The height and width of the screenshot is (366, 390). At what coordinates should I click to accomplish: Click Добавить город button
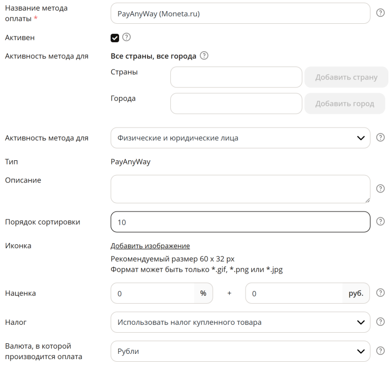pyautogui.click(x=345, y=103)
